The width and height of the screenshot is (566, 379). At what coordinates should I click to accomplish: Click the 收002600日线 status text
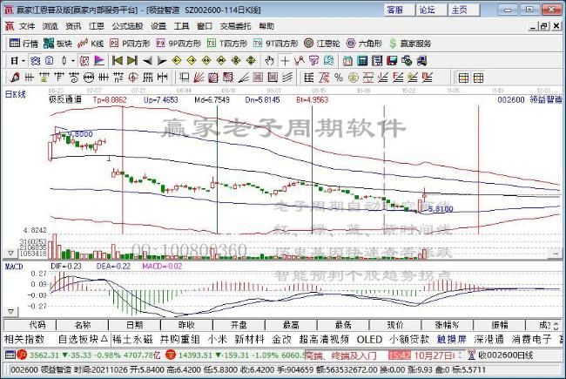tap(505, 355)
